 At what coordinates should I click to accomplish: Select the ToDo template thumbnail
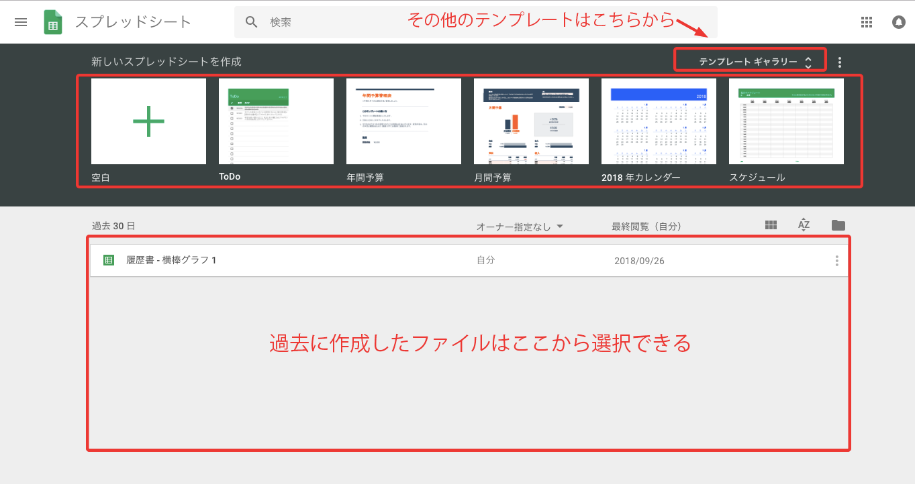tap(276, 121)
